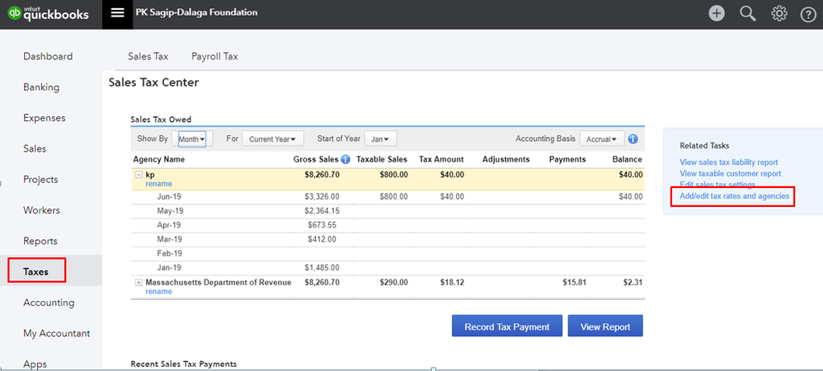Click rename link under kp agency
Viewport: 823px width, 371px height.
point(158,184)
